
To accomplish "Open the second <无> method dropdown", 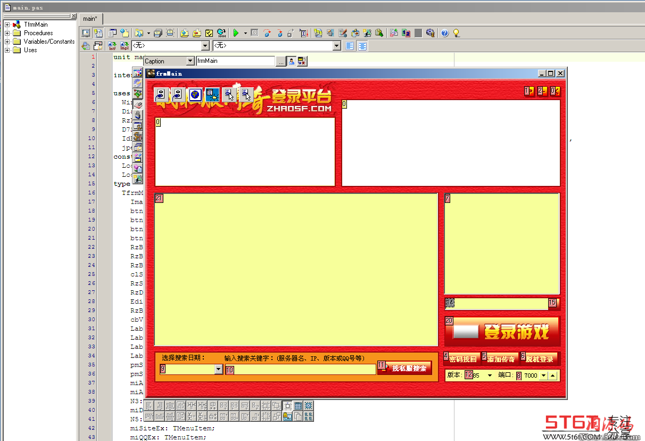I will click(x=336, y=46).
